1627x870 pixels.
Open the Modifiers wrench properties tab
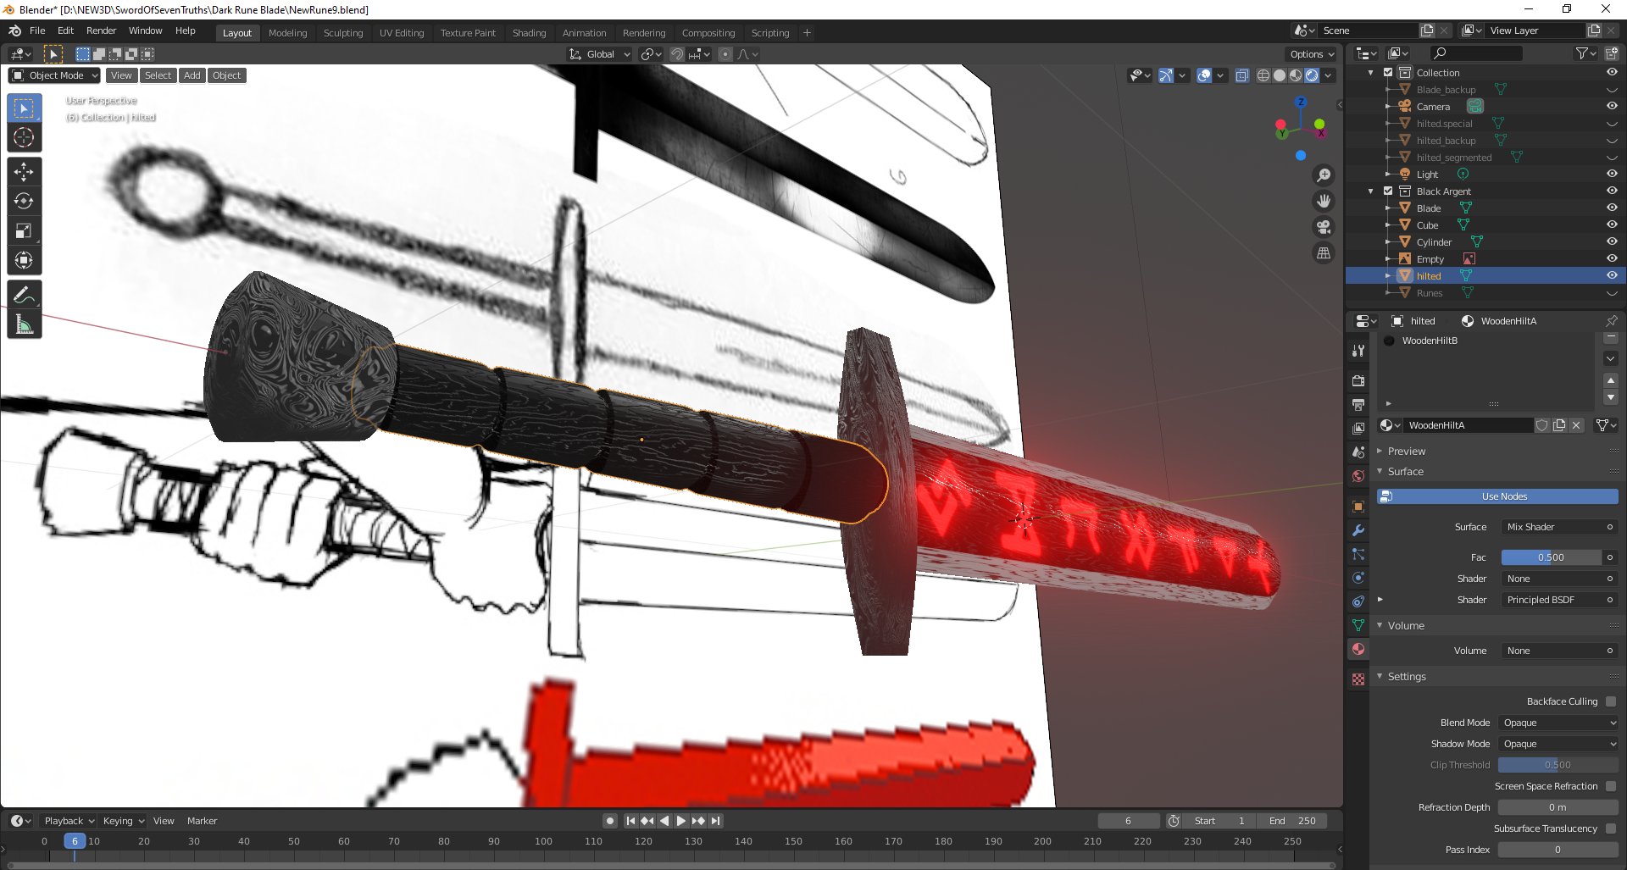1358,530
